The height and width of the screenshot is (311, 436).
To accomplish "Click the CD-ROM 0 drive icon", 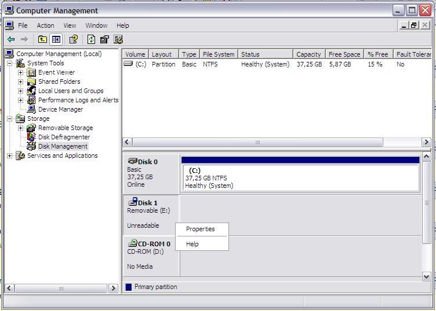I will [133, 243].
